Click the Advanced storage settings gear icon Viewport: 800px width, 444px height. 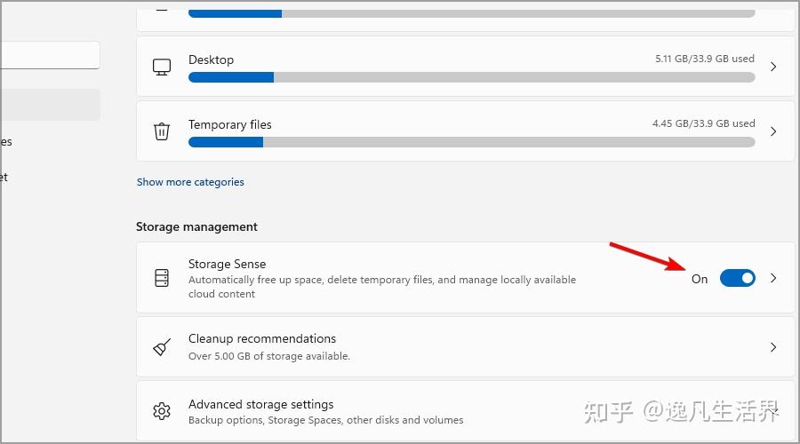(162, 411)
